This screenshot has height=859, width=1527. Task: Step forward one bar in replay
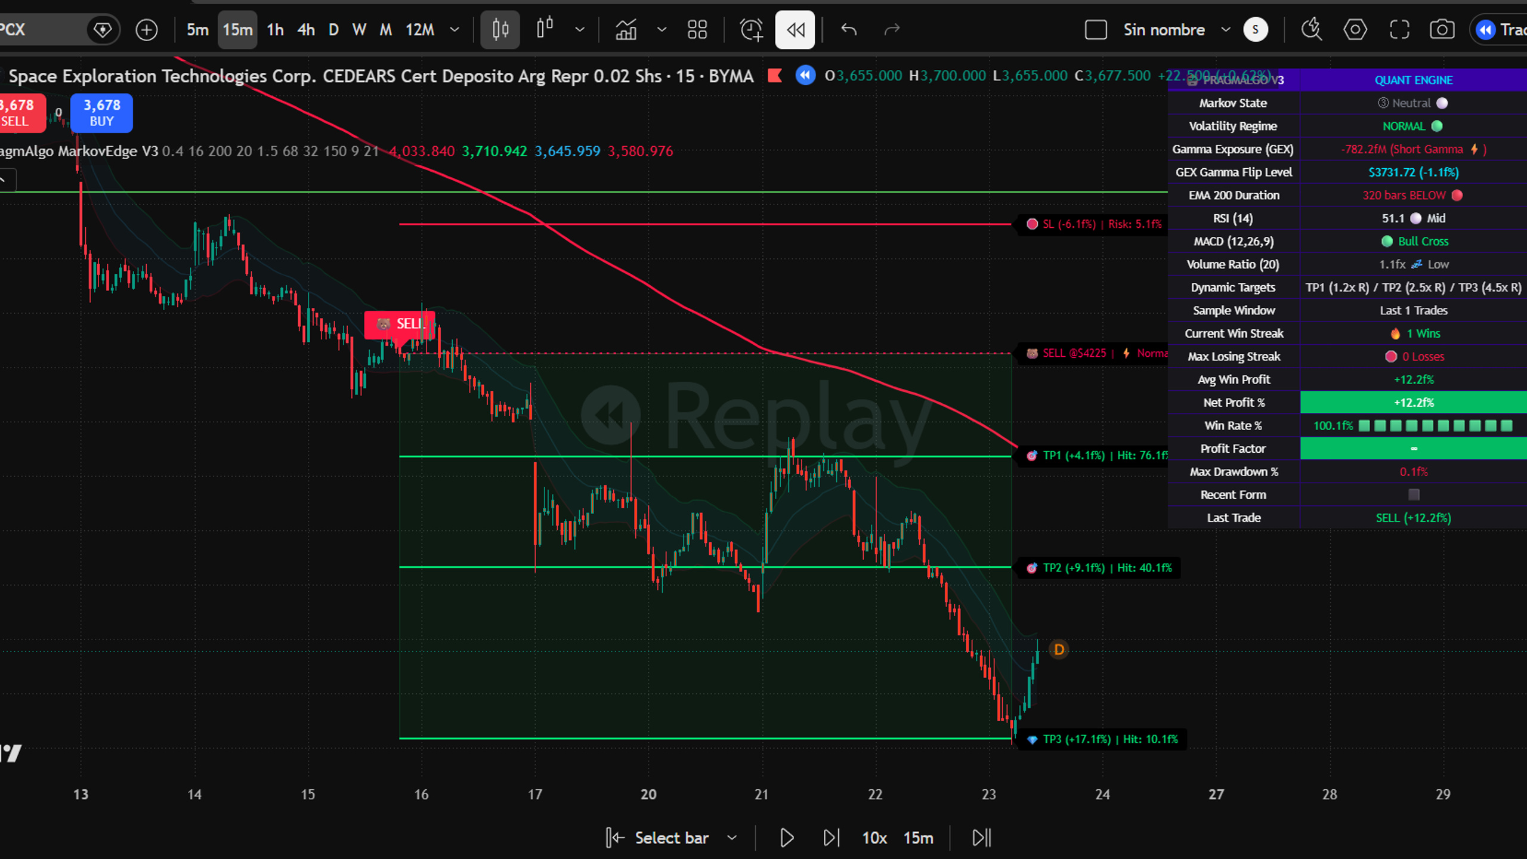point(831,838)
